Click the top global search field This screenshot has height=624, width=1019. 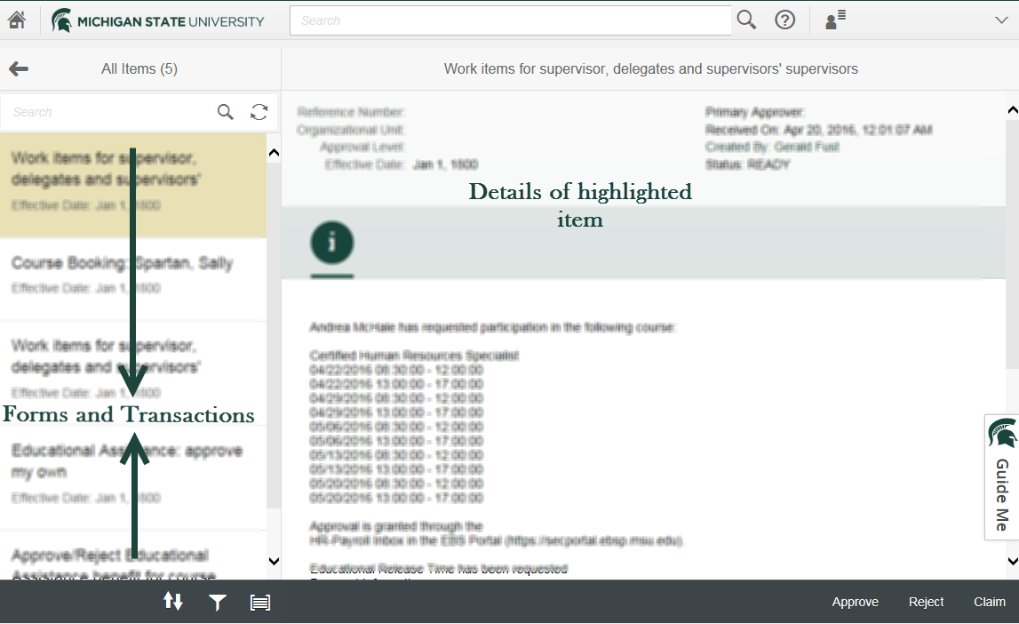point(510,20)
